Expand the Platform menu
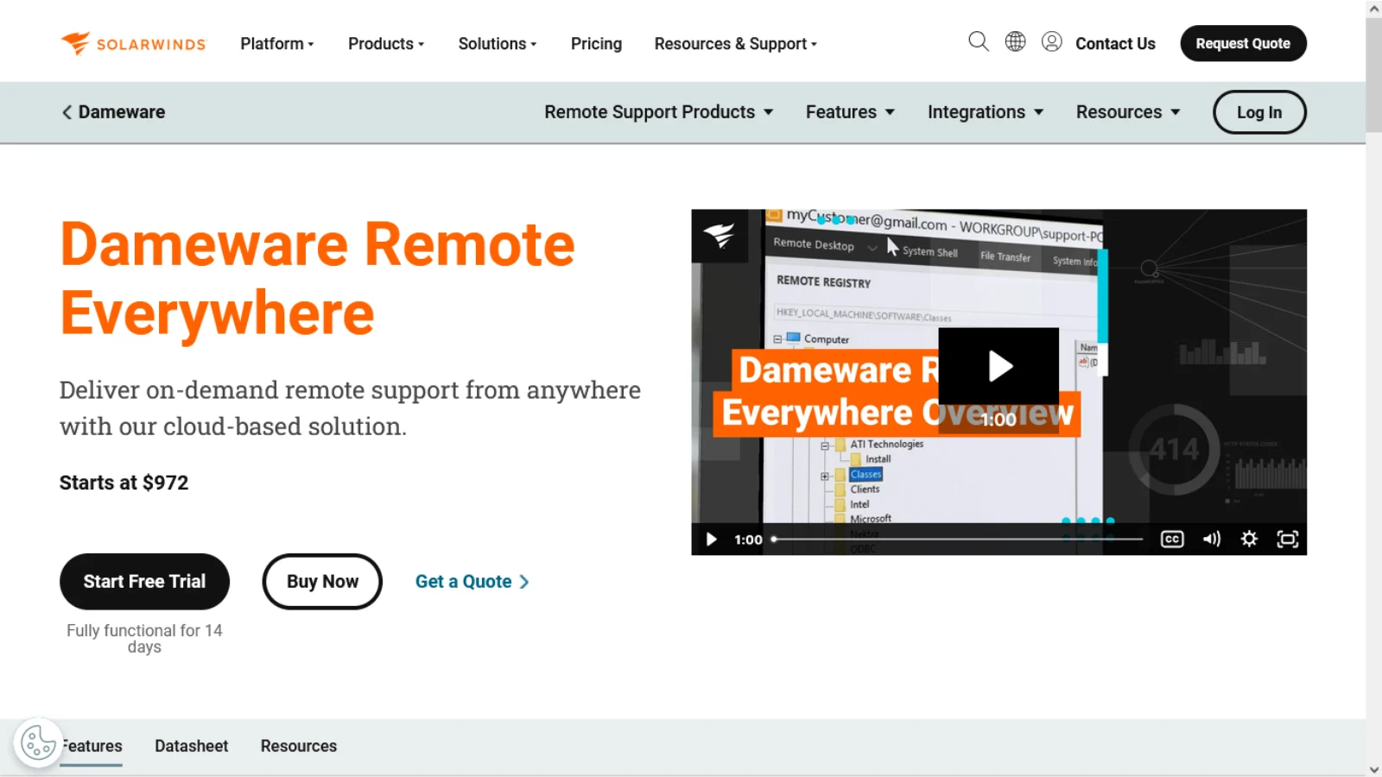Viewport: 1382px width, 777px height. [277, 43]
